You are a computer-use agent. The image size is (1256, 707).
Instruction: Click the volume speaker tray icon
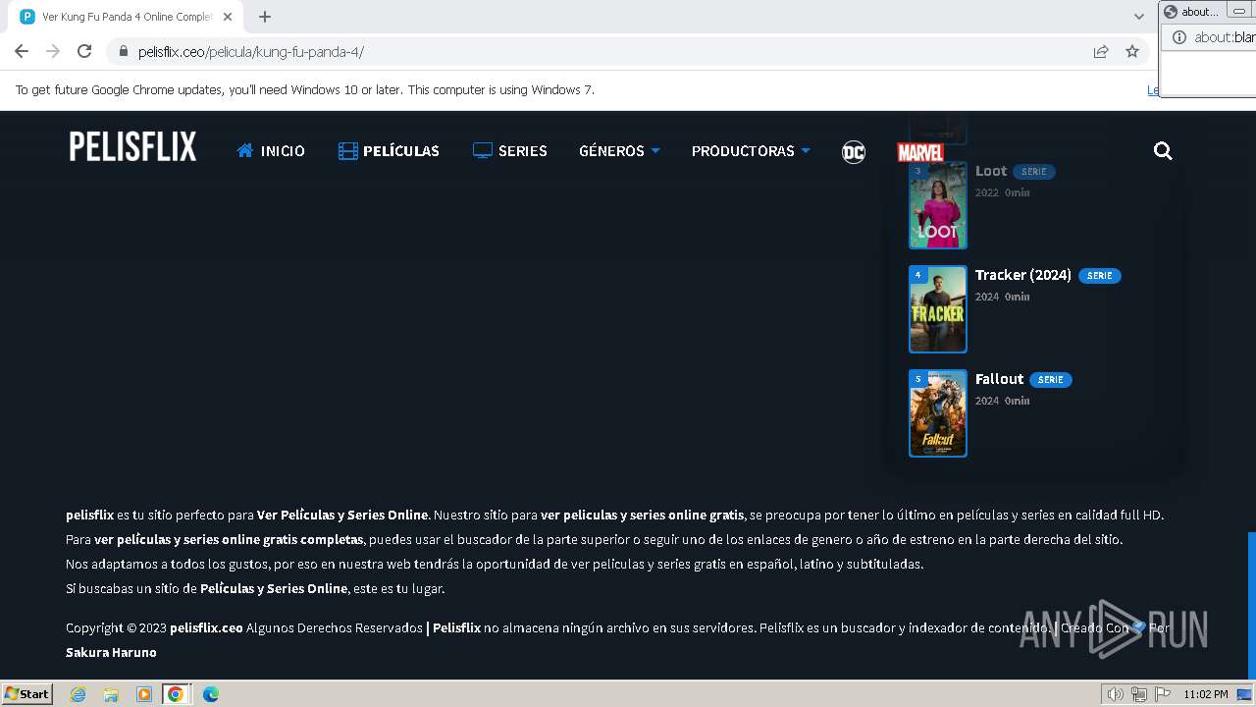[1116, 694]
